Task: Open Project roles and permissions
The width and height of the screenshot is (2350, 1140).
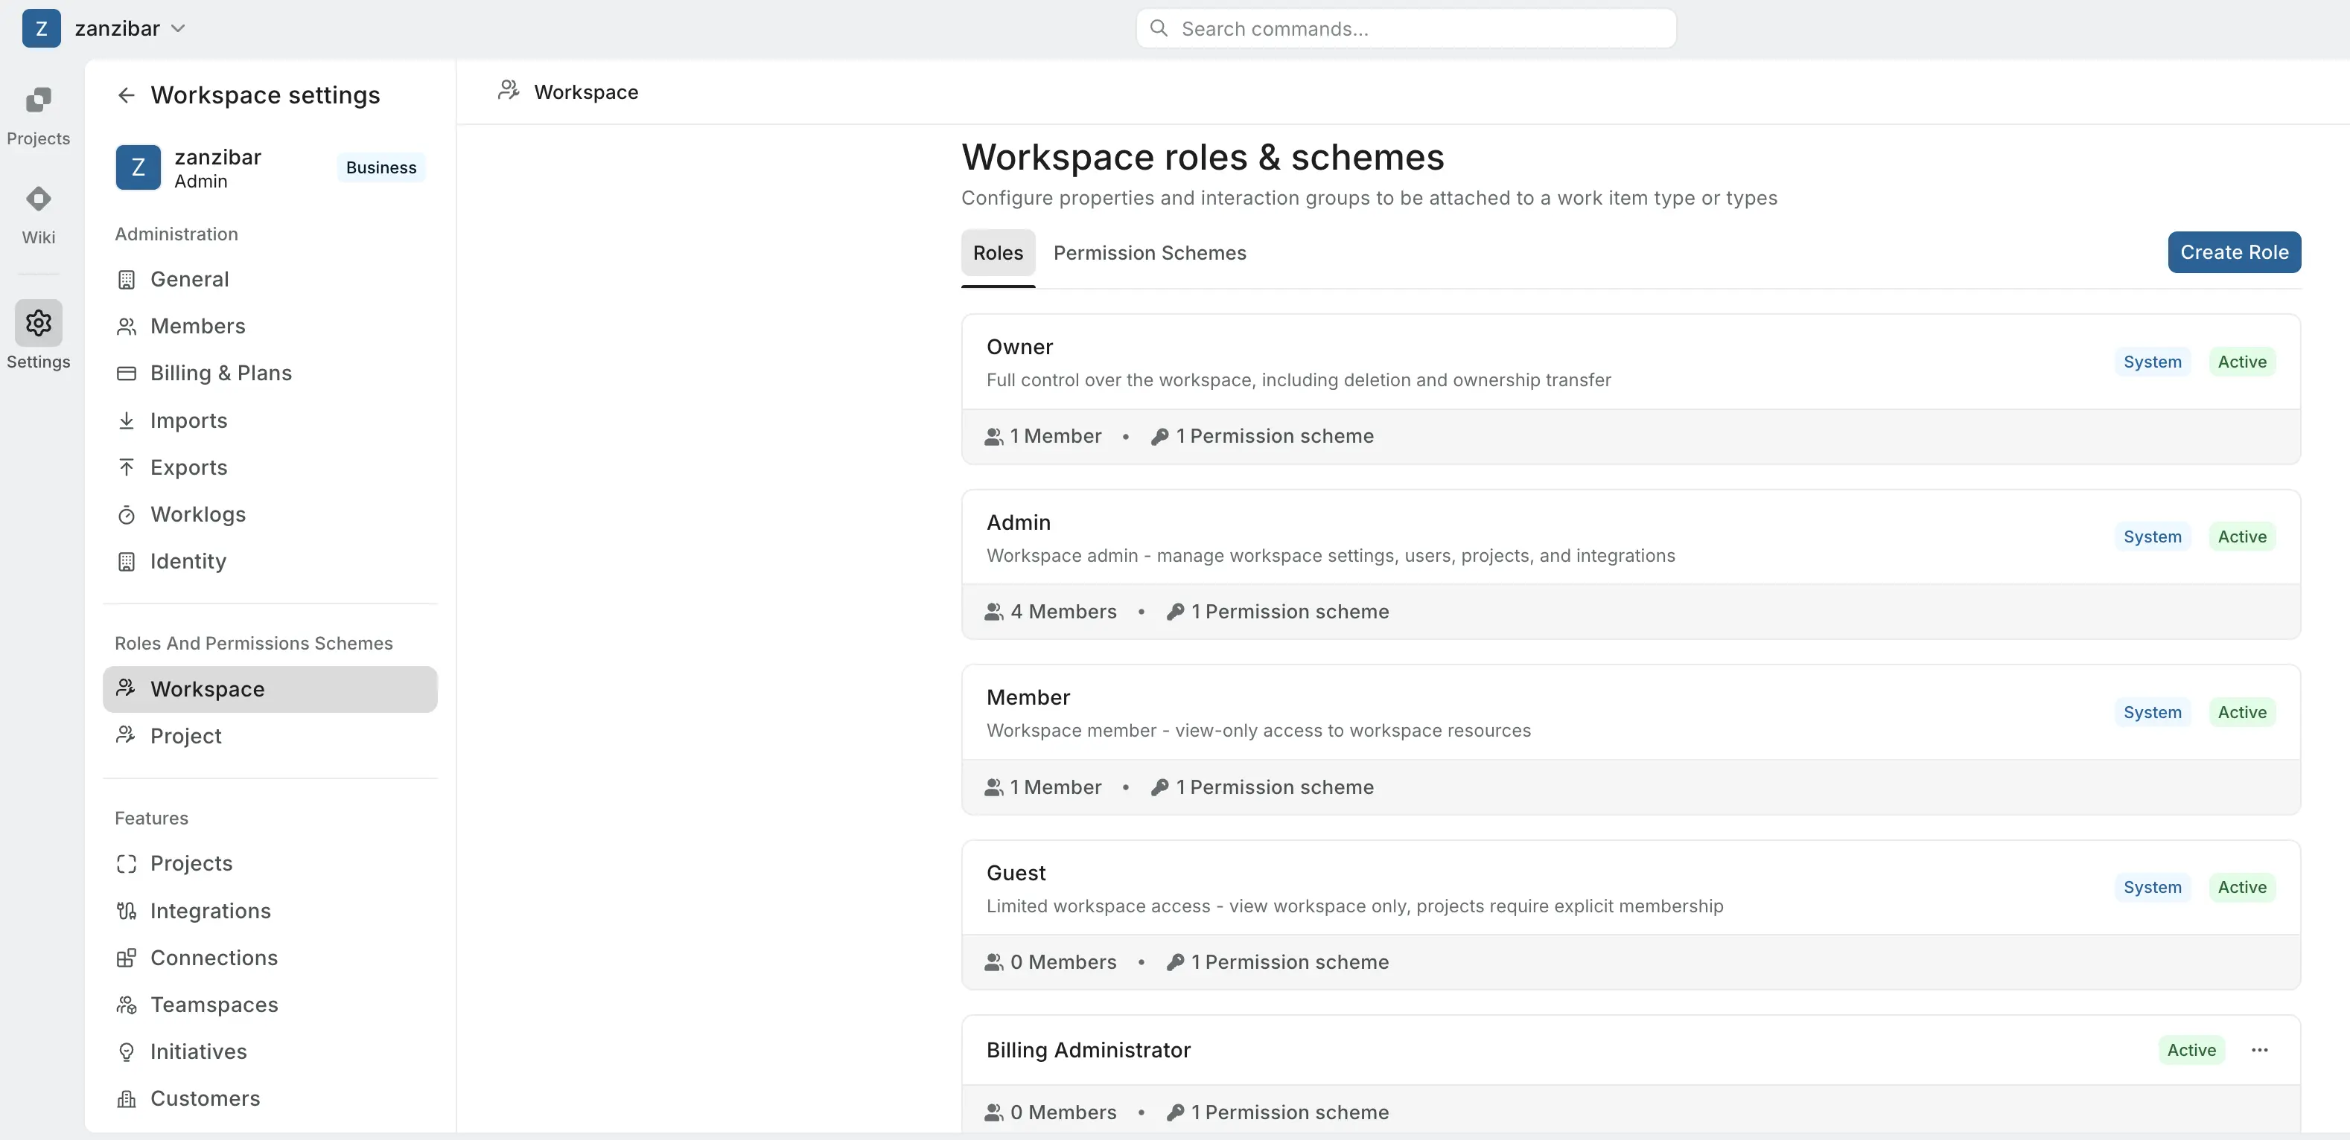Action: click(x=185, y=736)
